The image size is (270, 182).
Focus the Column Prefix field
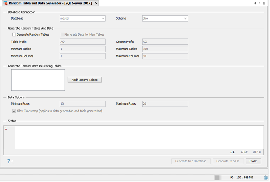point(165,42)
